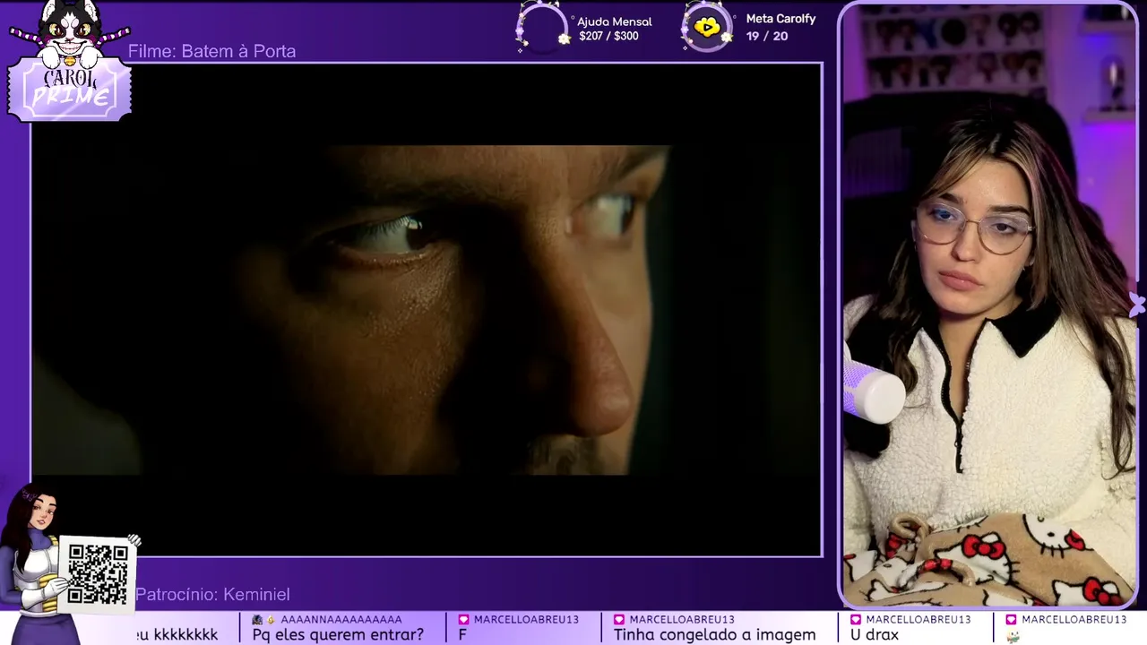This screenshot has height=645, width=1147.
Task: Click the badge icons beside AAAANNAAAAAAAAAA username
Action: (x=264, y=620)
